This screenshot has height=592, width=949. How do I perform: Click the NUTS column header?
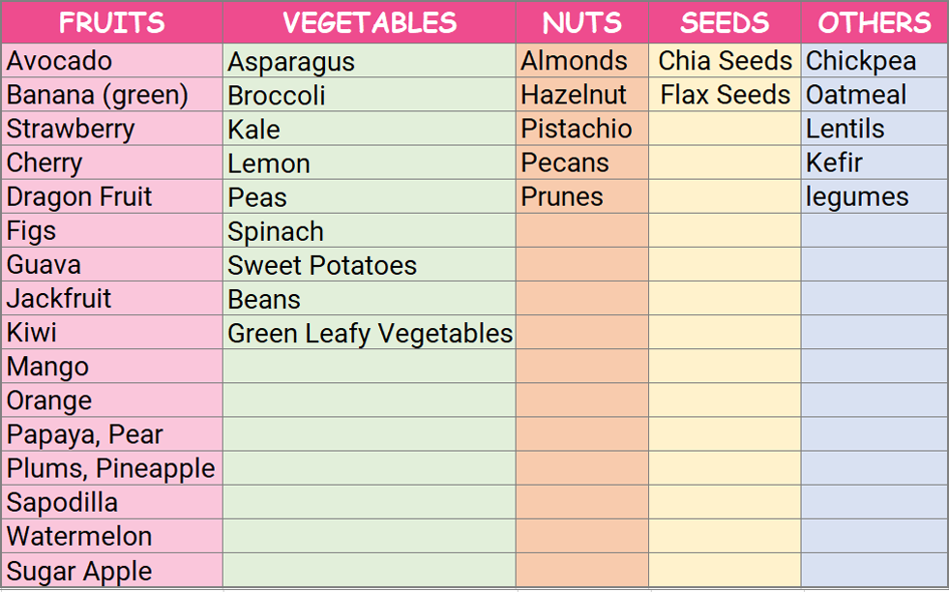pos(581,22)
